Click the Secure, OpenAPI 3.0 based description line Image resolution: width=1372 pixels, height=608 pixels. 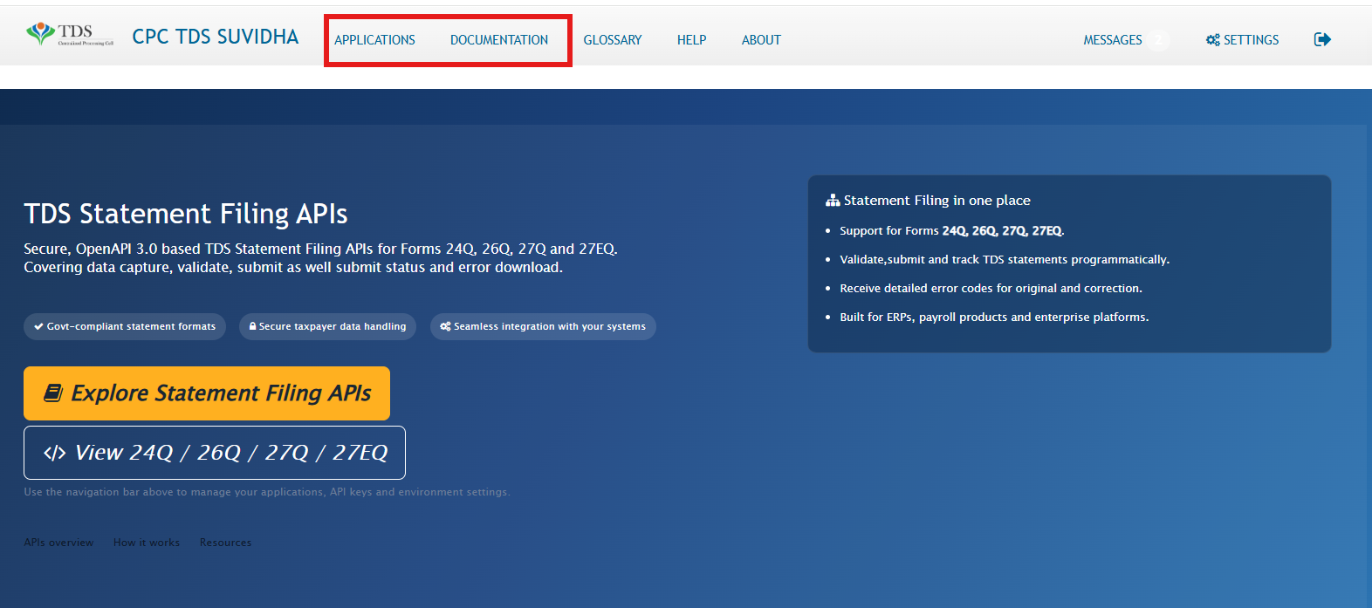pos(320,249)
